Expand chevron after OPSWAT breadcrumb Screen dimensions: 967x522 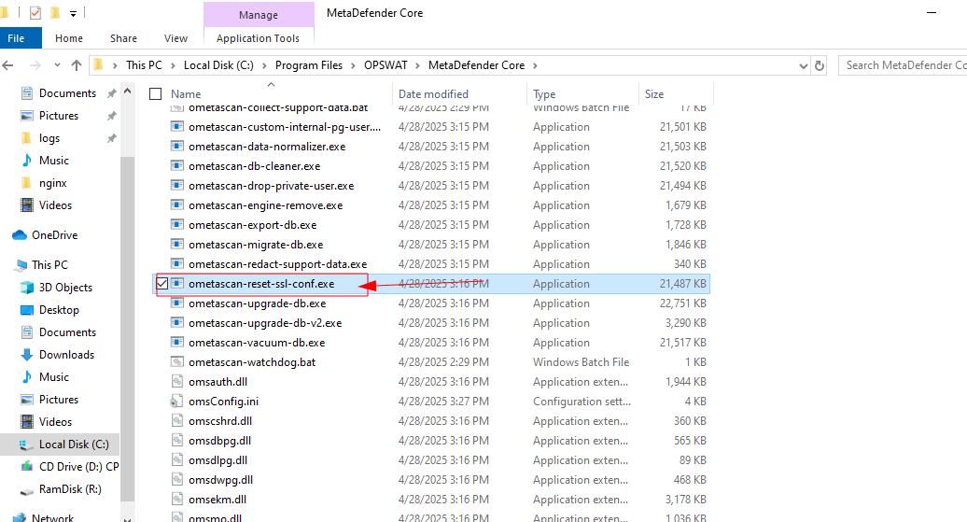point(417,65)
